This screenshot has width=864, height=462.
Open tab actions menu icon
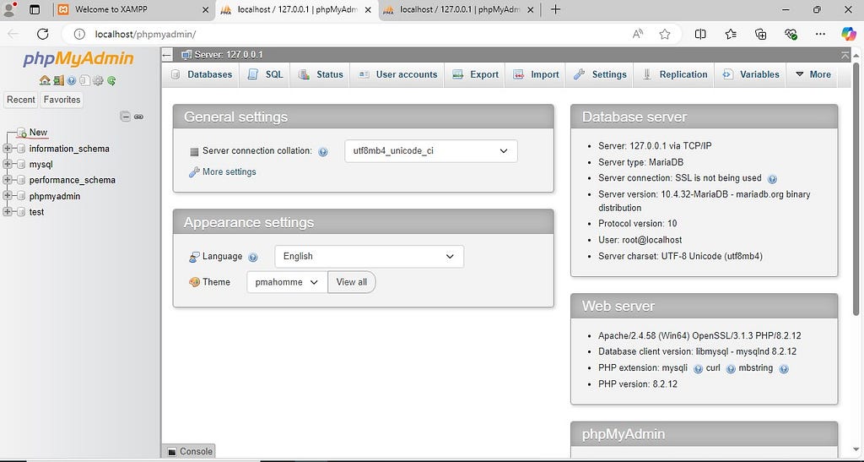[x=35, y=9]
